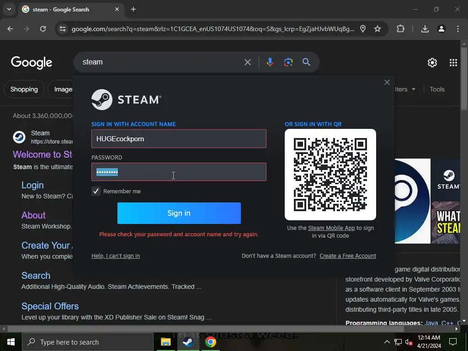Close the steam - Google Search tab
This screenshot has height=351, width=468.
[x=117, y=9]
